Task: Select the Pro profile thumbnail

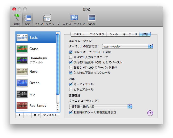Action: [x=22, y=94]
